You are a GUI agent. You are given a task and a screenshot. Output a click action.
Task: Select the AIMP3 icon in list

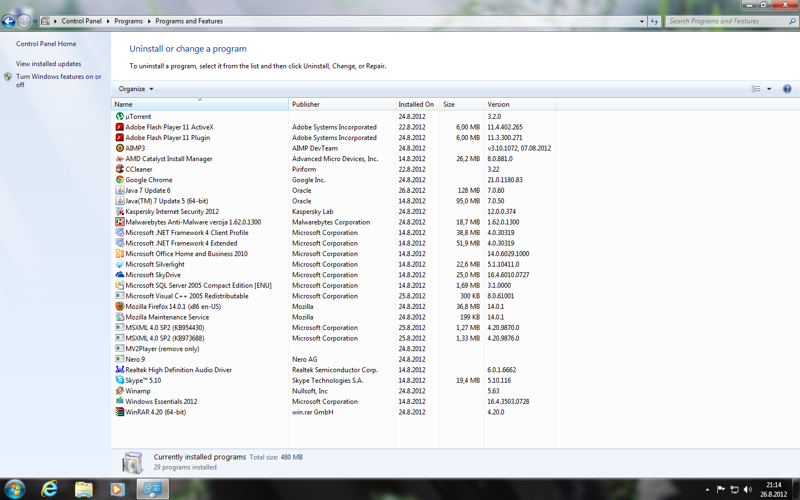point(119,148)
